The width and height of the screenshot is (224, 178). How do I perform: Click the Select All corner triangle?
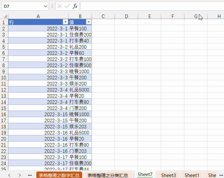(x=5, y=16)
